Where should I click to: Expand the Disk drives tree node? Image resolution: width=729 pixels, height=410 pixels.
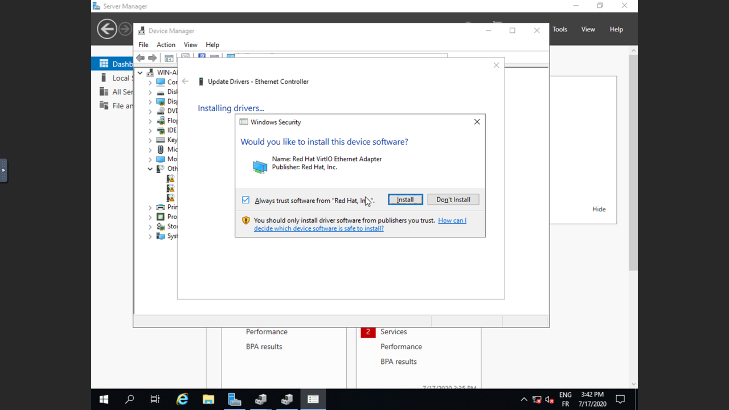[150, 92]
